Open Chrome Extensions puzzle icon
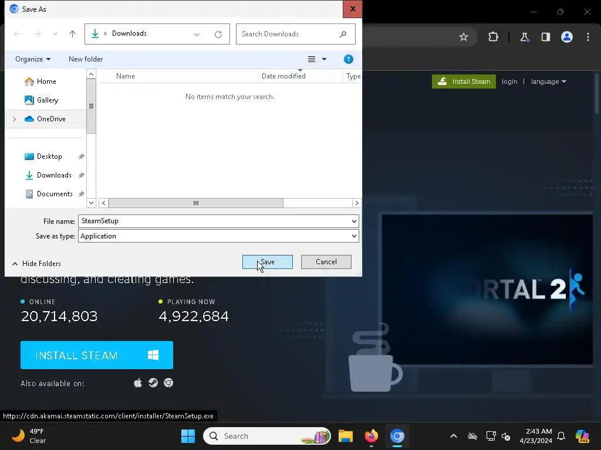601x450 pixels. click(493, 37)
